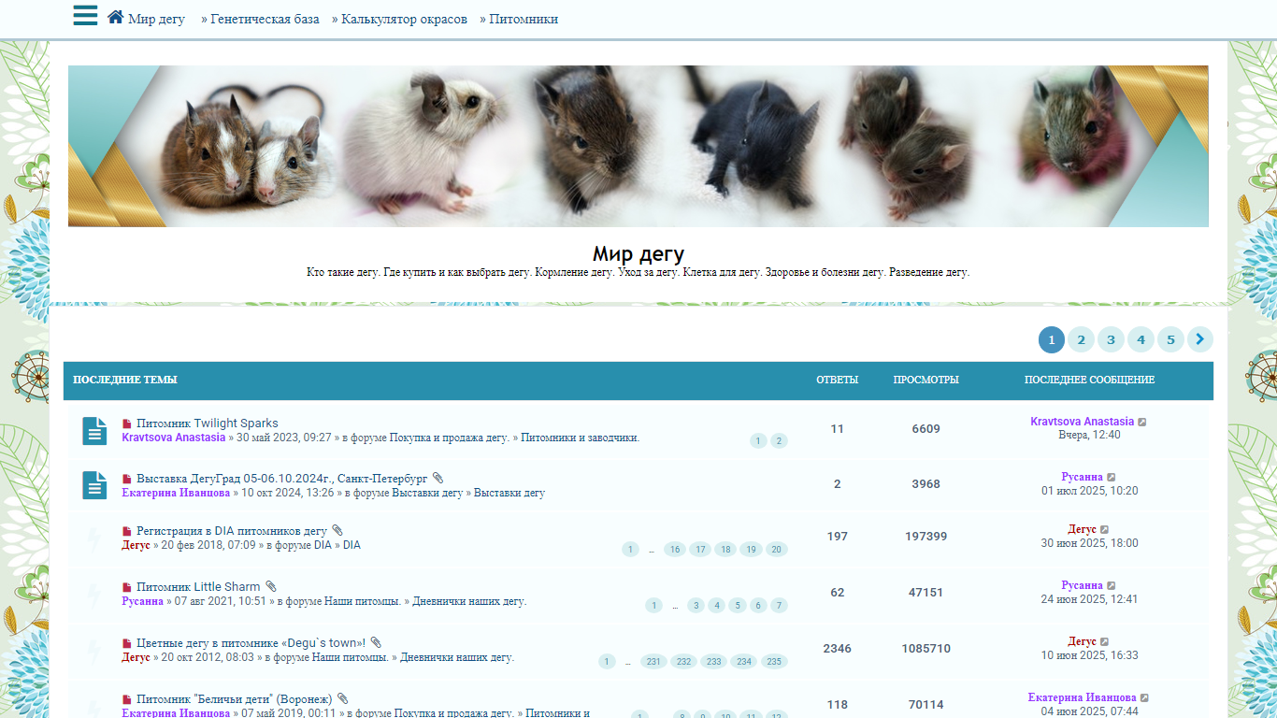Image resolution: width=1277 pixels, height=718 pixels.
Task: Open Дневнички наших дегу. in Degu`s town row
Action: (457, 657)
